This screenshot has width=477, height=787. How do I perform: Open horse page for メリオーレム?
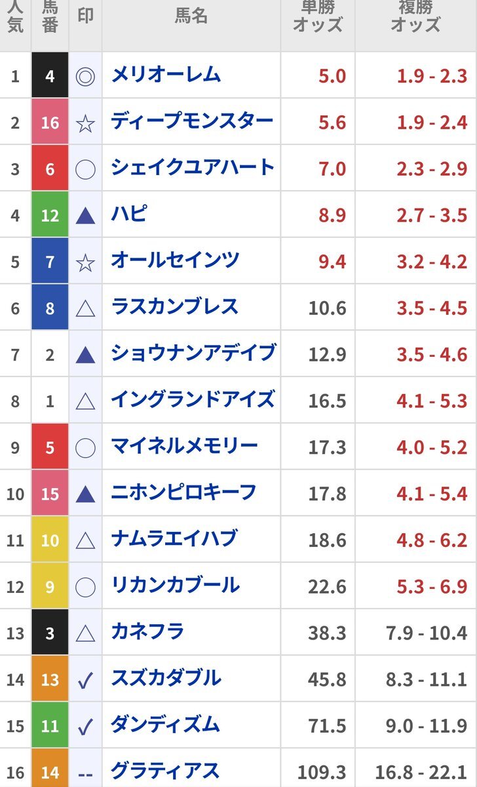click(x=166, y=75)
